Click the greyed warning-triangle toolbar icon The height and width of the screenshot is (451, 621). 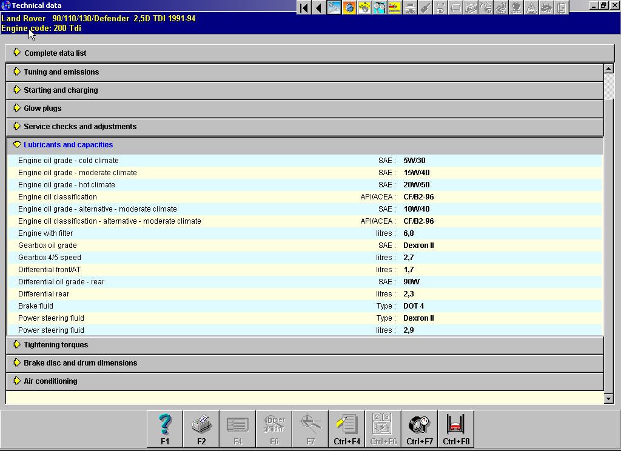click(531, 7)
